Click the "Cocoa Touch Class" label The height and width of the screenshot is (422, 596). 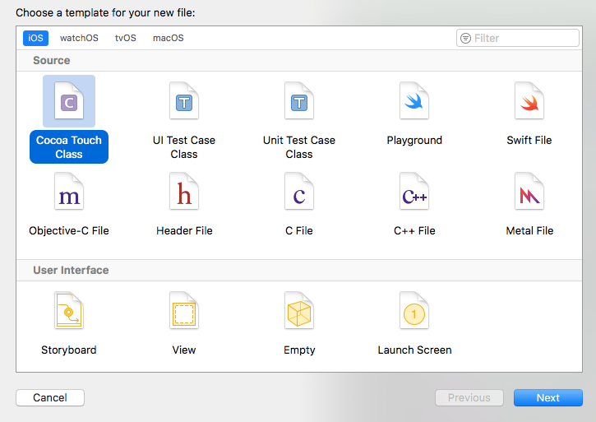69,147
